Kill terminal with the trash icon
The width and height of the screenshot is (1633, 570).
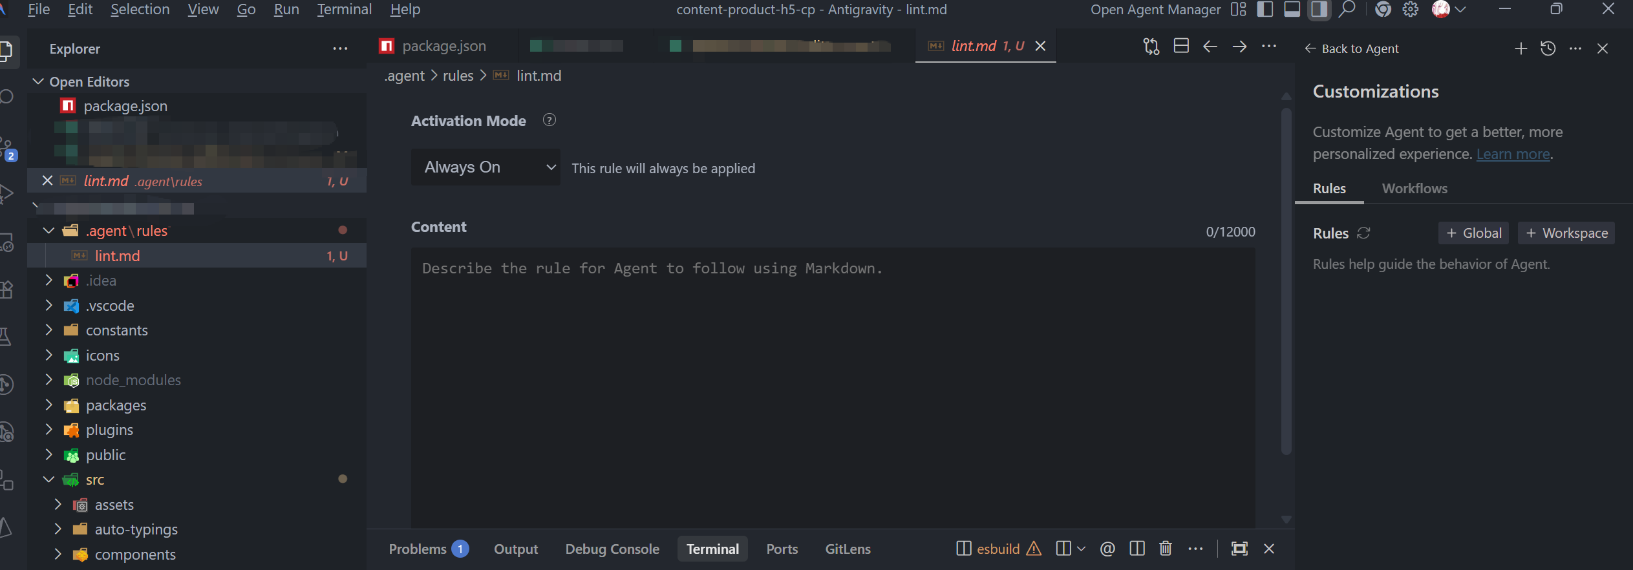1166,549
